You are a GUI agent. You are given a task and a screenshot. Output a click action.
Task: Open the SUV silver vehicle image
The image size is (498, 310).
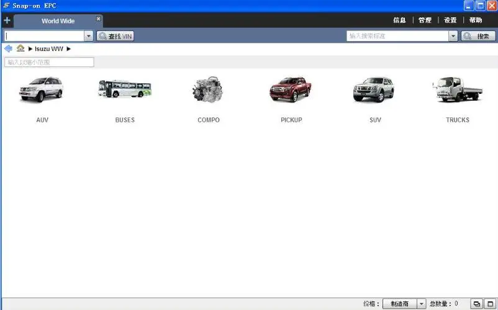click(374, 89)
